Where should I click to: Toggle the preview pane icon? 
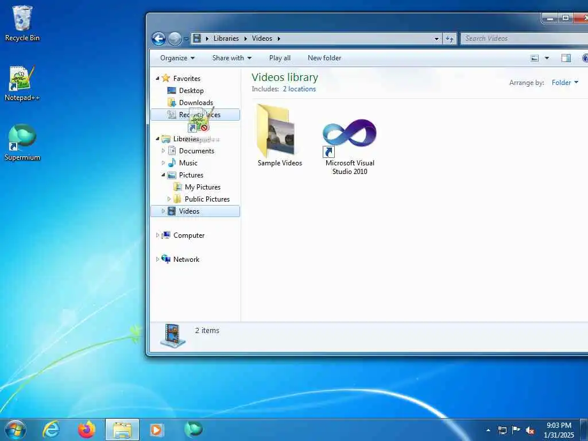click(x=566, y=58)
